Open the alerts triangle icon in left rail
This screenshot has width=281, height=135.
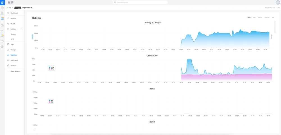[x=2, y=31]
